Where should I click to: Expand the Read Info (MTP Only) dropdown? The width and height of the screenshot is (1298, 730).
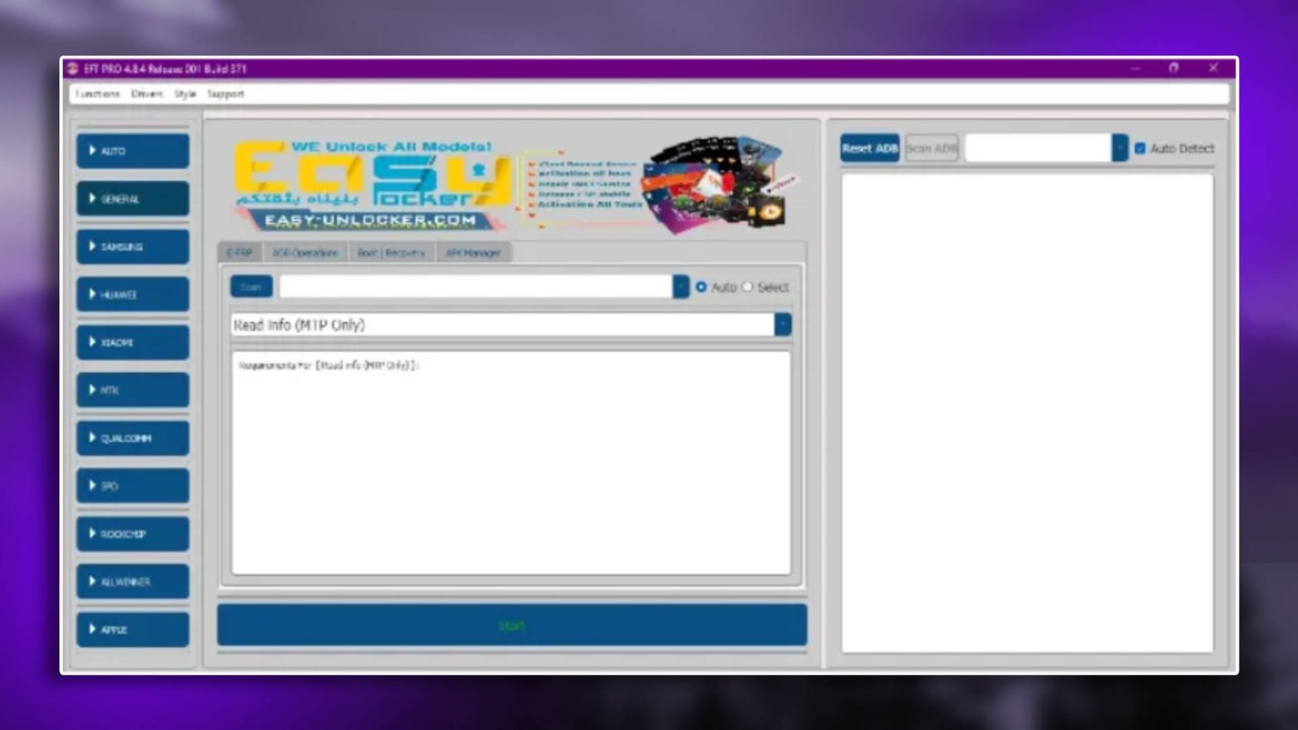click(783, 325)
